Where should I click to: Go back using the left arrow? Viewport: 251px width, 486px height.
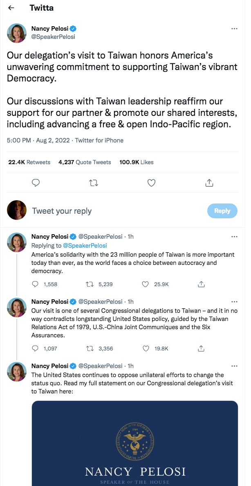pos(11,8)
